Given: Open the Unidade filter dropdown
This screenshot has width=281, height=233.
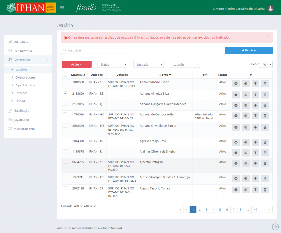Looking at the screenshot, I should coord(149,64).
